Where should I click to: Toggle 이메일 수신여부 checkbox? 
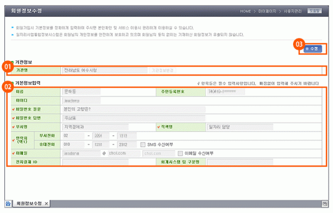[180, 153]
